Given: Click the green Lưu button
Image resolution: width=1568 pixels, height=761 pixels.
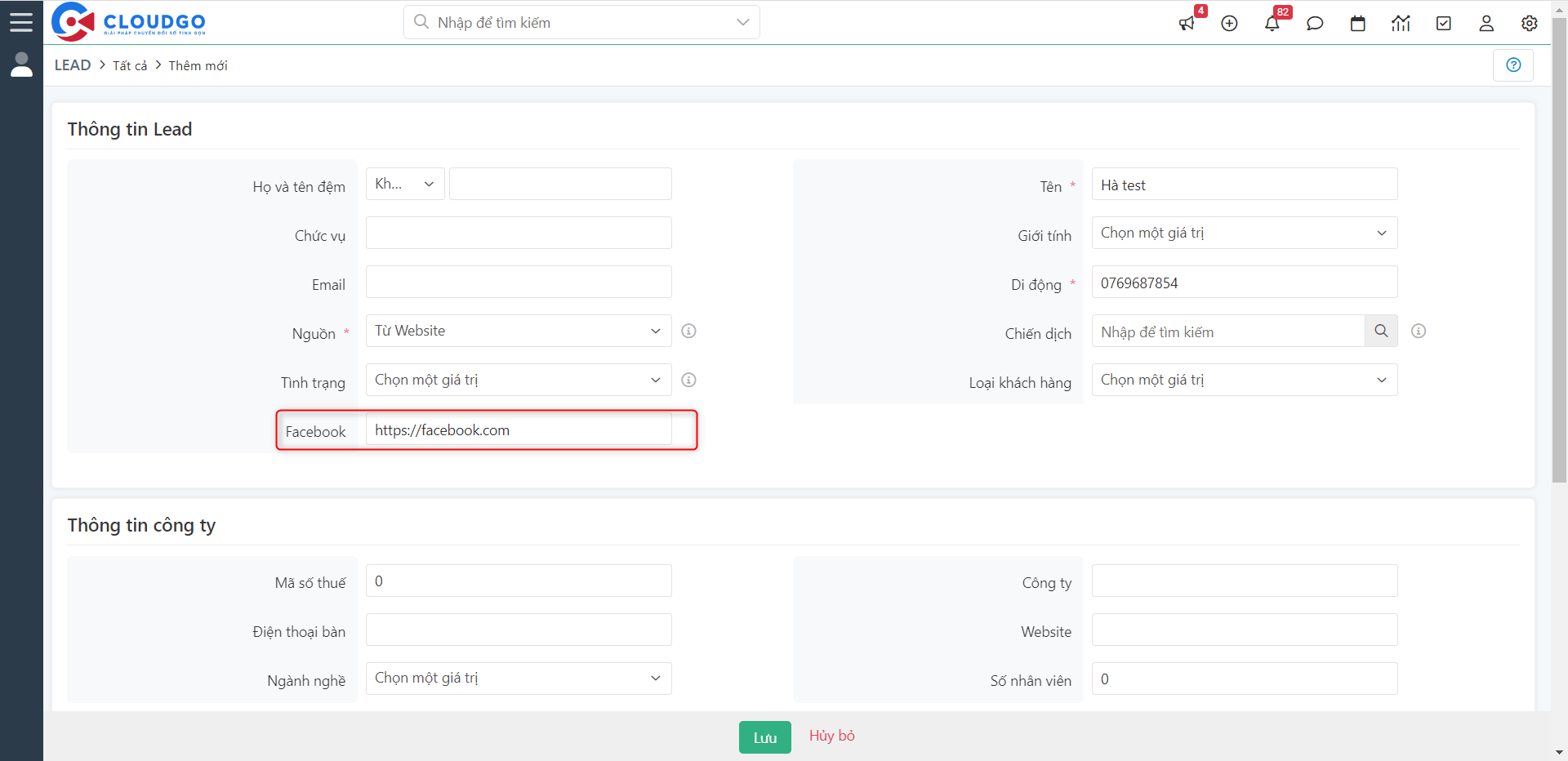Looking at the screenshot, I should point(764,737).
